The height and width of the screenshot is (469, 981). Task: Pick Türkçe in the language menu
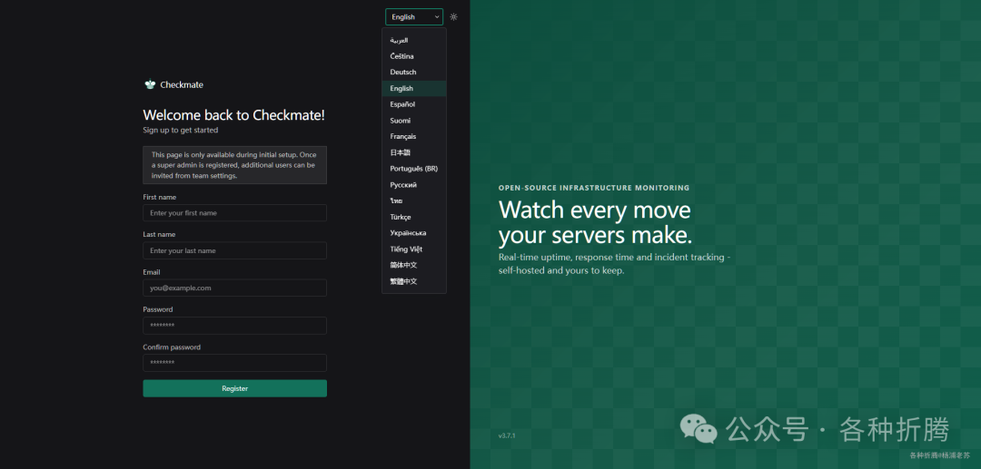[414, 217]
